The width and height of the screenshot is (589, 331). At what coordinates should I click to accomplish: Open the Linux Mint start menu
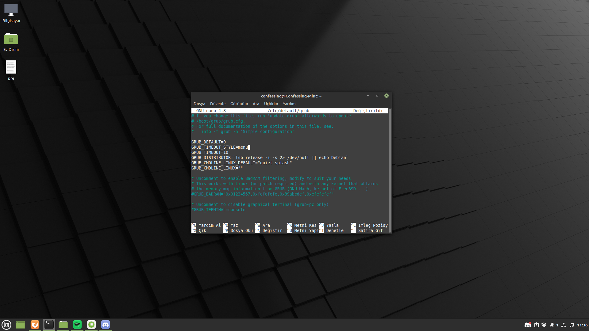tap(6, 325)
